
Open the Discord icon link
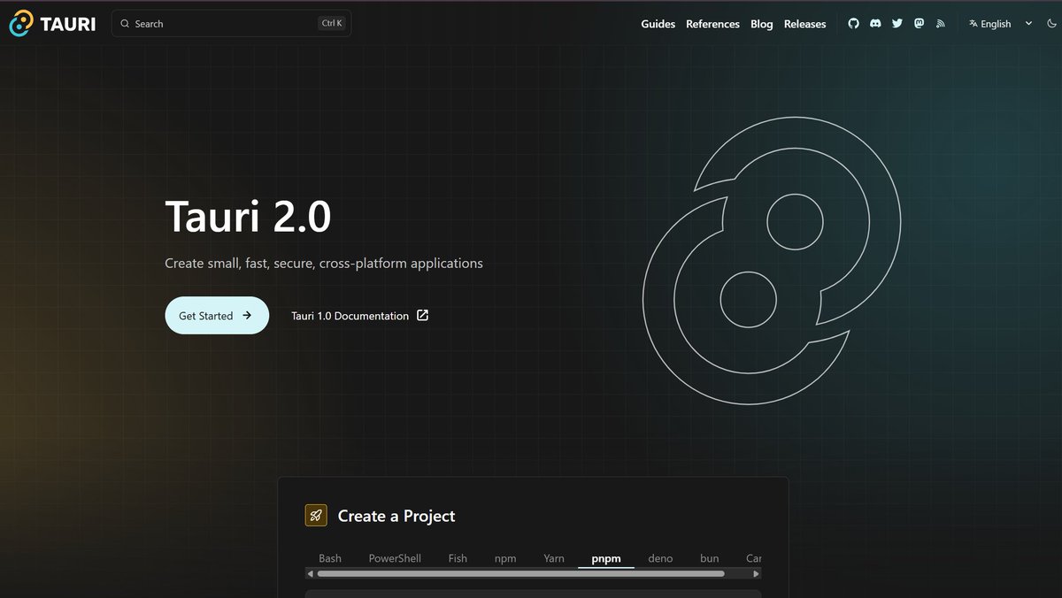pos(875,24)
